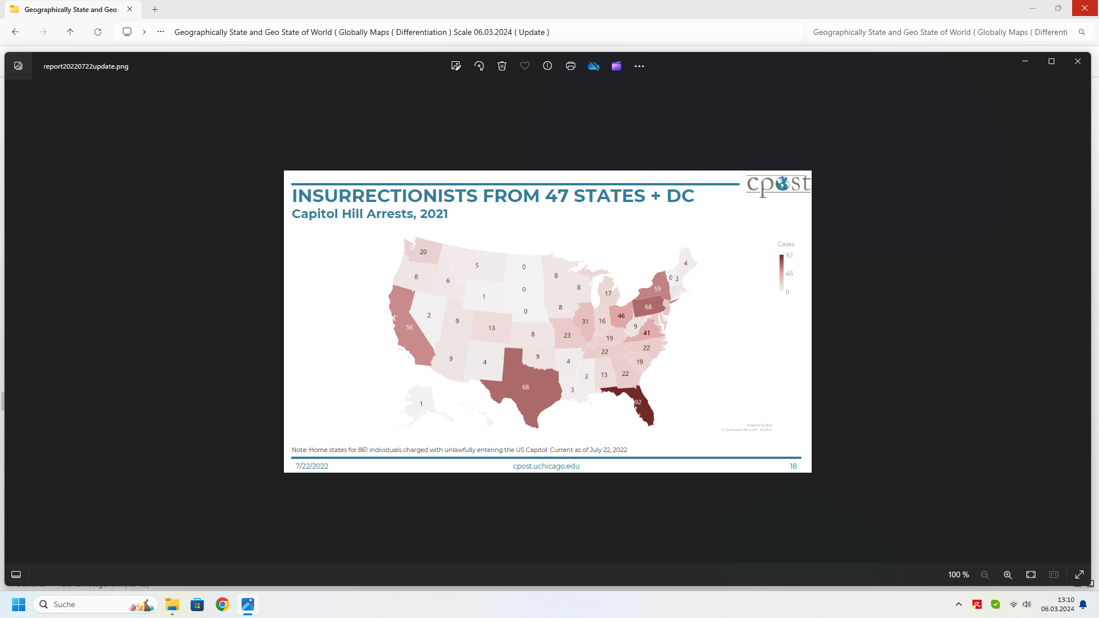Image resolution: width=1099 pixels, height=618 pixels.
Task: Toggle the filmstrip view icon at bottom left
Action: 16,575
